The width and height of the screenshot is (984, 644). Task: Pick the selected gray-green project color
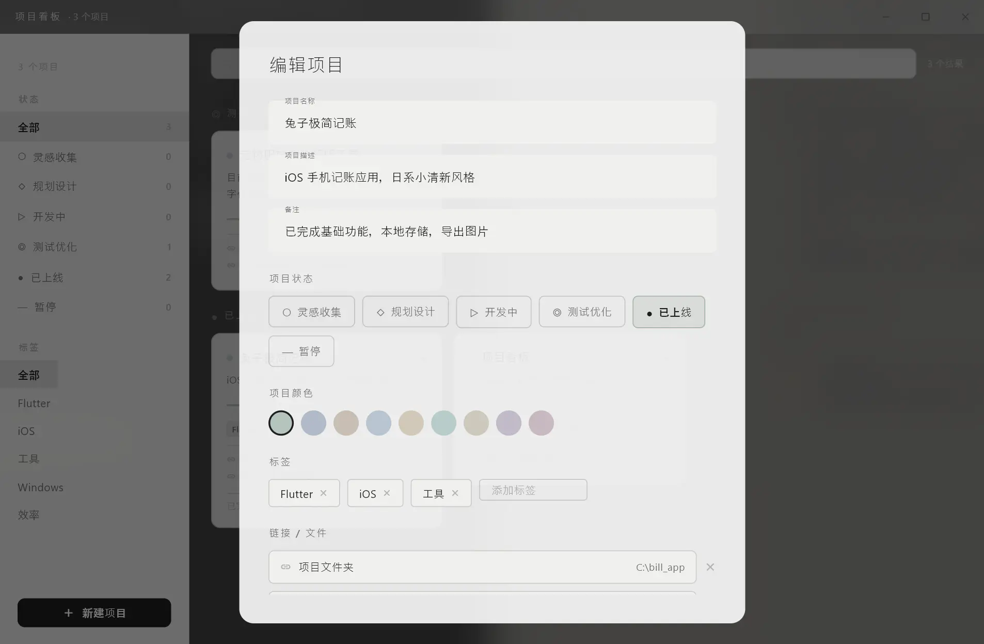(x=281, y=423)
